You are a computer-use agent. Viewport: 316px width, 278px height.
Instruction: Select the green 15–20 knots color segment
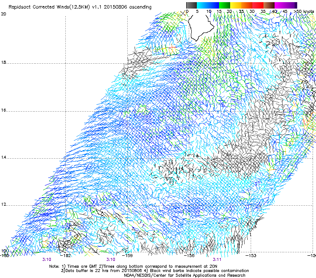225,5
